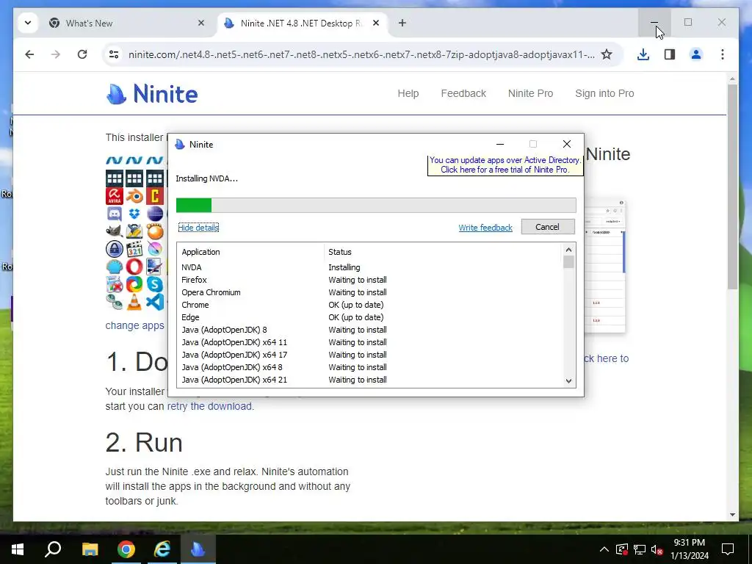Select the Ninite .NET 4.8 tab
Screen dimensions: 752x564
coord(301,23)
